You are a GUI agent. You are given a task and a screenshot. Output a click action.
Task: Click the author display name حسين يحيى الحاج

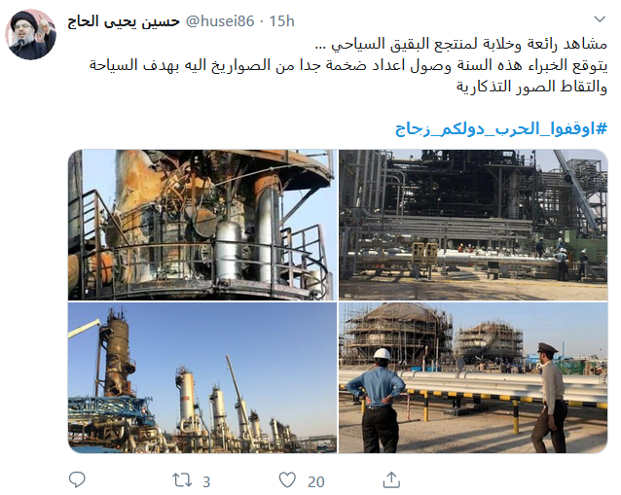[124, 21]
